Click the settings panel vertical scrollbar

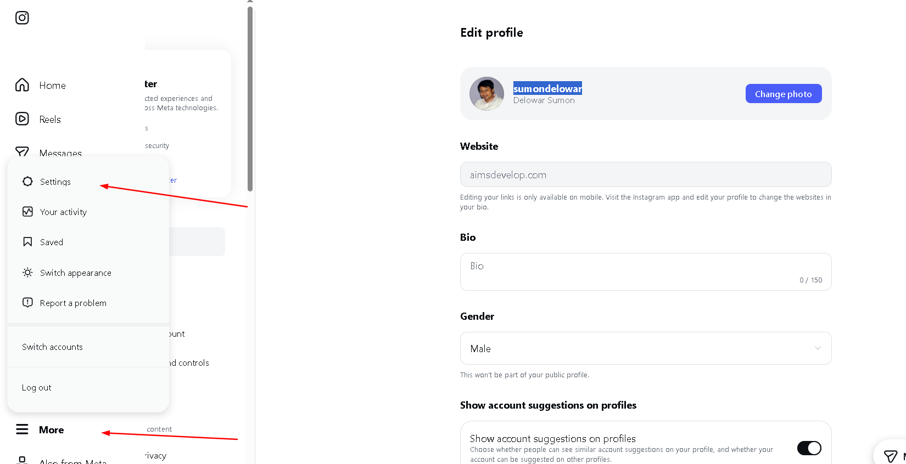(250, 99)
